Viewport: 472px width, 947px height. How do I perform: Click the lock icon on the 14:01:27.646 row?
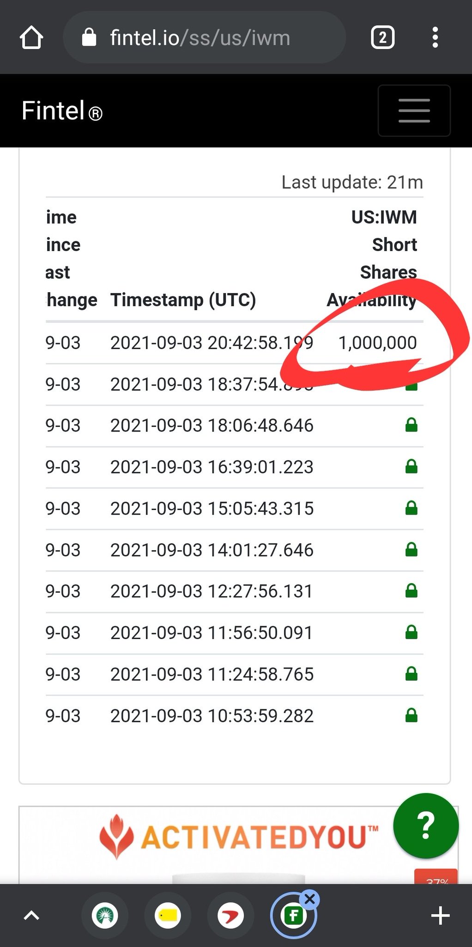(x=411, y=550)
